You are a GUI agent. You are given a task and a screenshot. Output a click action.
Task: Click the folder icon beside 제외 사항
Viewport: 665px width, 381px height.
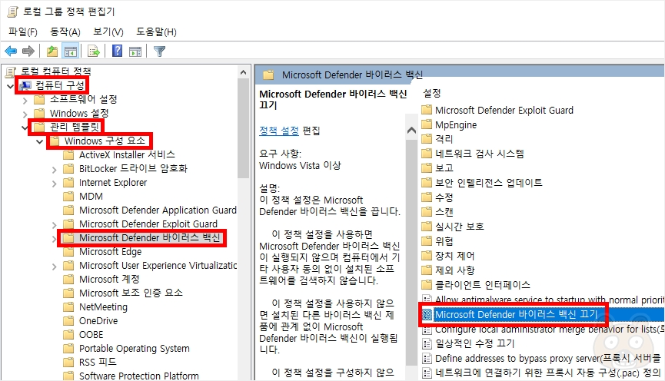pyautogui.click(x=427, y=270)
